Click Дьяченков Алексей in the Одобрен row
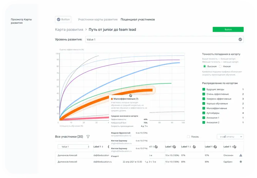This screenshot has height=178, width=257. pos(67,162)
